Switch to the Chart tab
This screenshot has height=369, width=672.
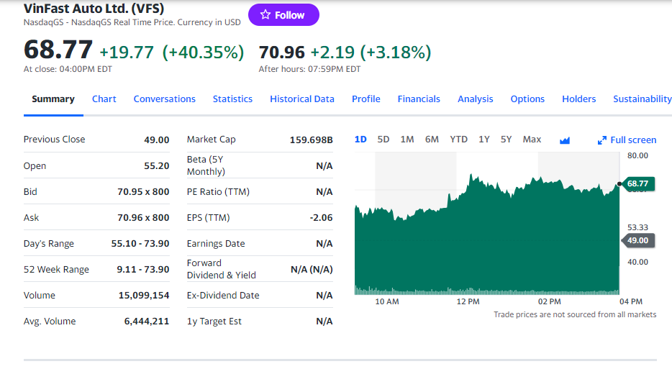(x=104, y=99)
